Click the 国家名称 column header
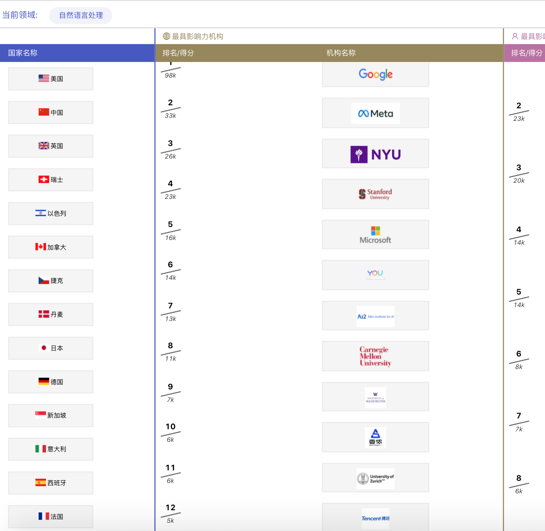 pos(23,53)
